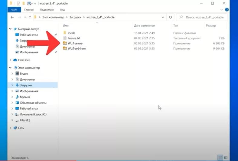Click Загрузки in address breadcrumb
Screen dimensions: 238x161
(75, 17)
